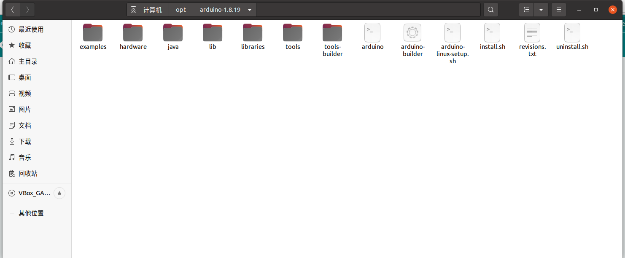625x258 pixels.
Task: Click the arduino-builder file name
Action: (412, 51)
